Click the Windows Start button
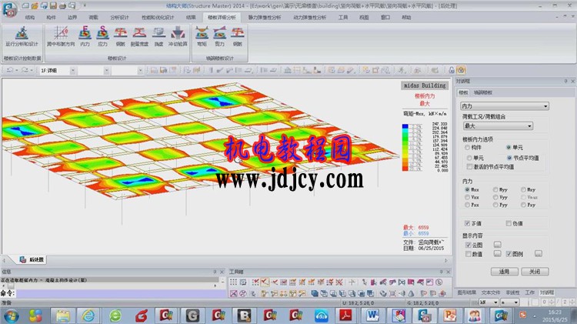577x324 pixels. tap(11, 316)
